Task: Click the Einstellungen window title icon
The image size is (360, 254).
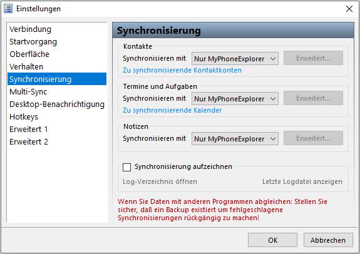Action: point(8,9)
